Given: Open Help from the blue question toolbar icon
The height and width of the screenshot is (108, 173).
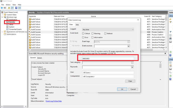Looking at the screenshot, I should [x=16, y=8].
